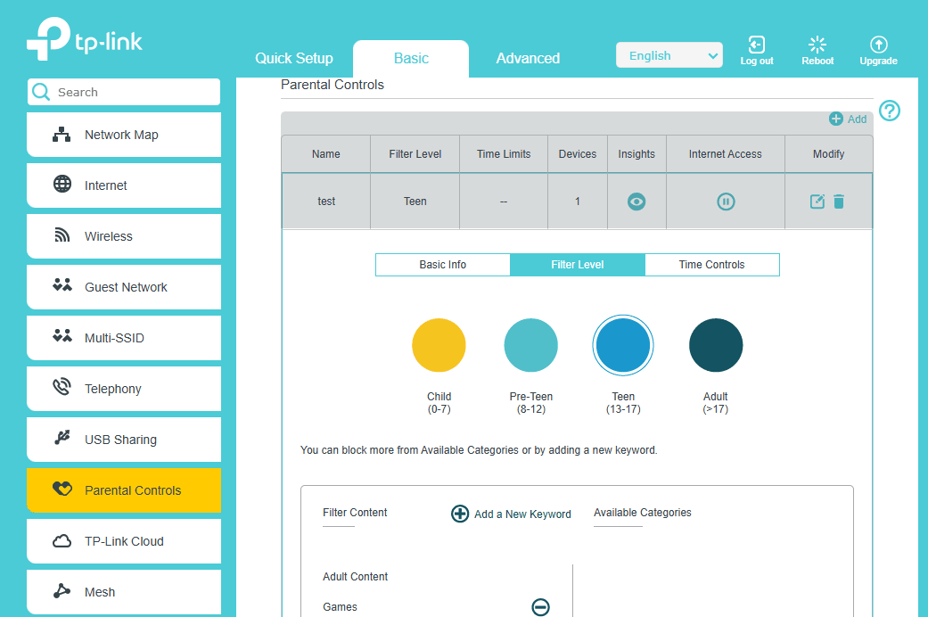Click the Wireless signal icon
Image resolution: width=928 pixels, height=617 pixels.
tap(62, 235)
